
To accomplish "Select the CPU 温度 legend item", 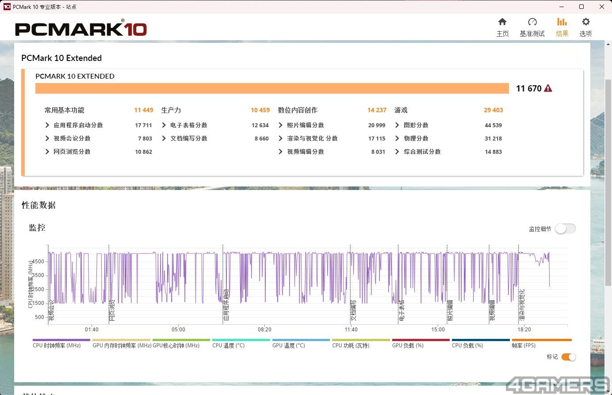I will pyautogui.click(x=241, y=343).
